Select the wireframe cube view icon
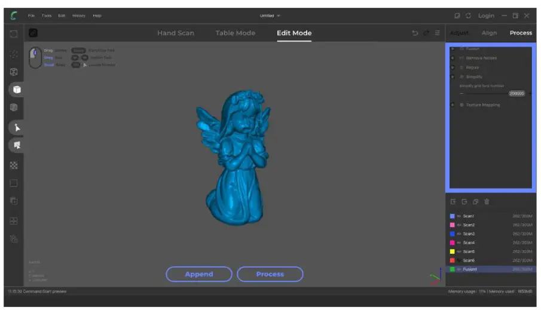Screen dimensions: 541x310 14,72
